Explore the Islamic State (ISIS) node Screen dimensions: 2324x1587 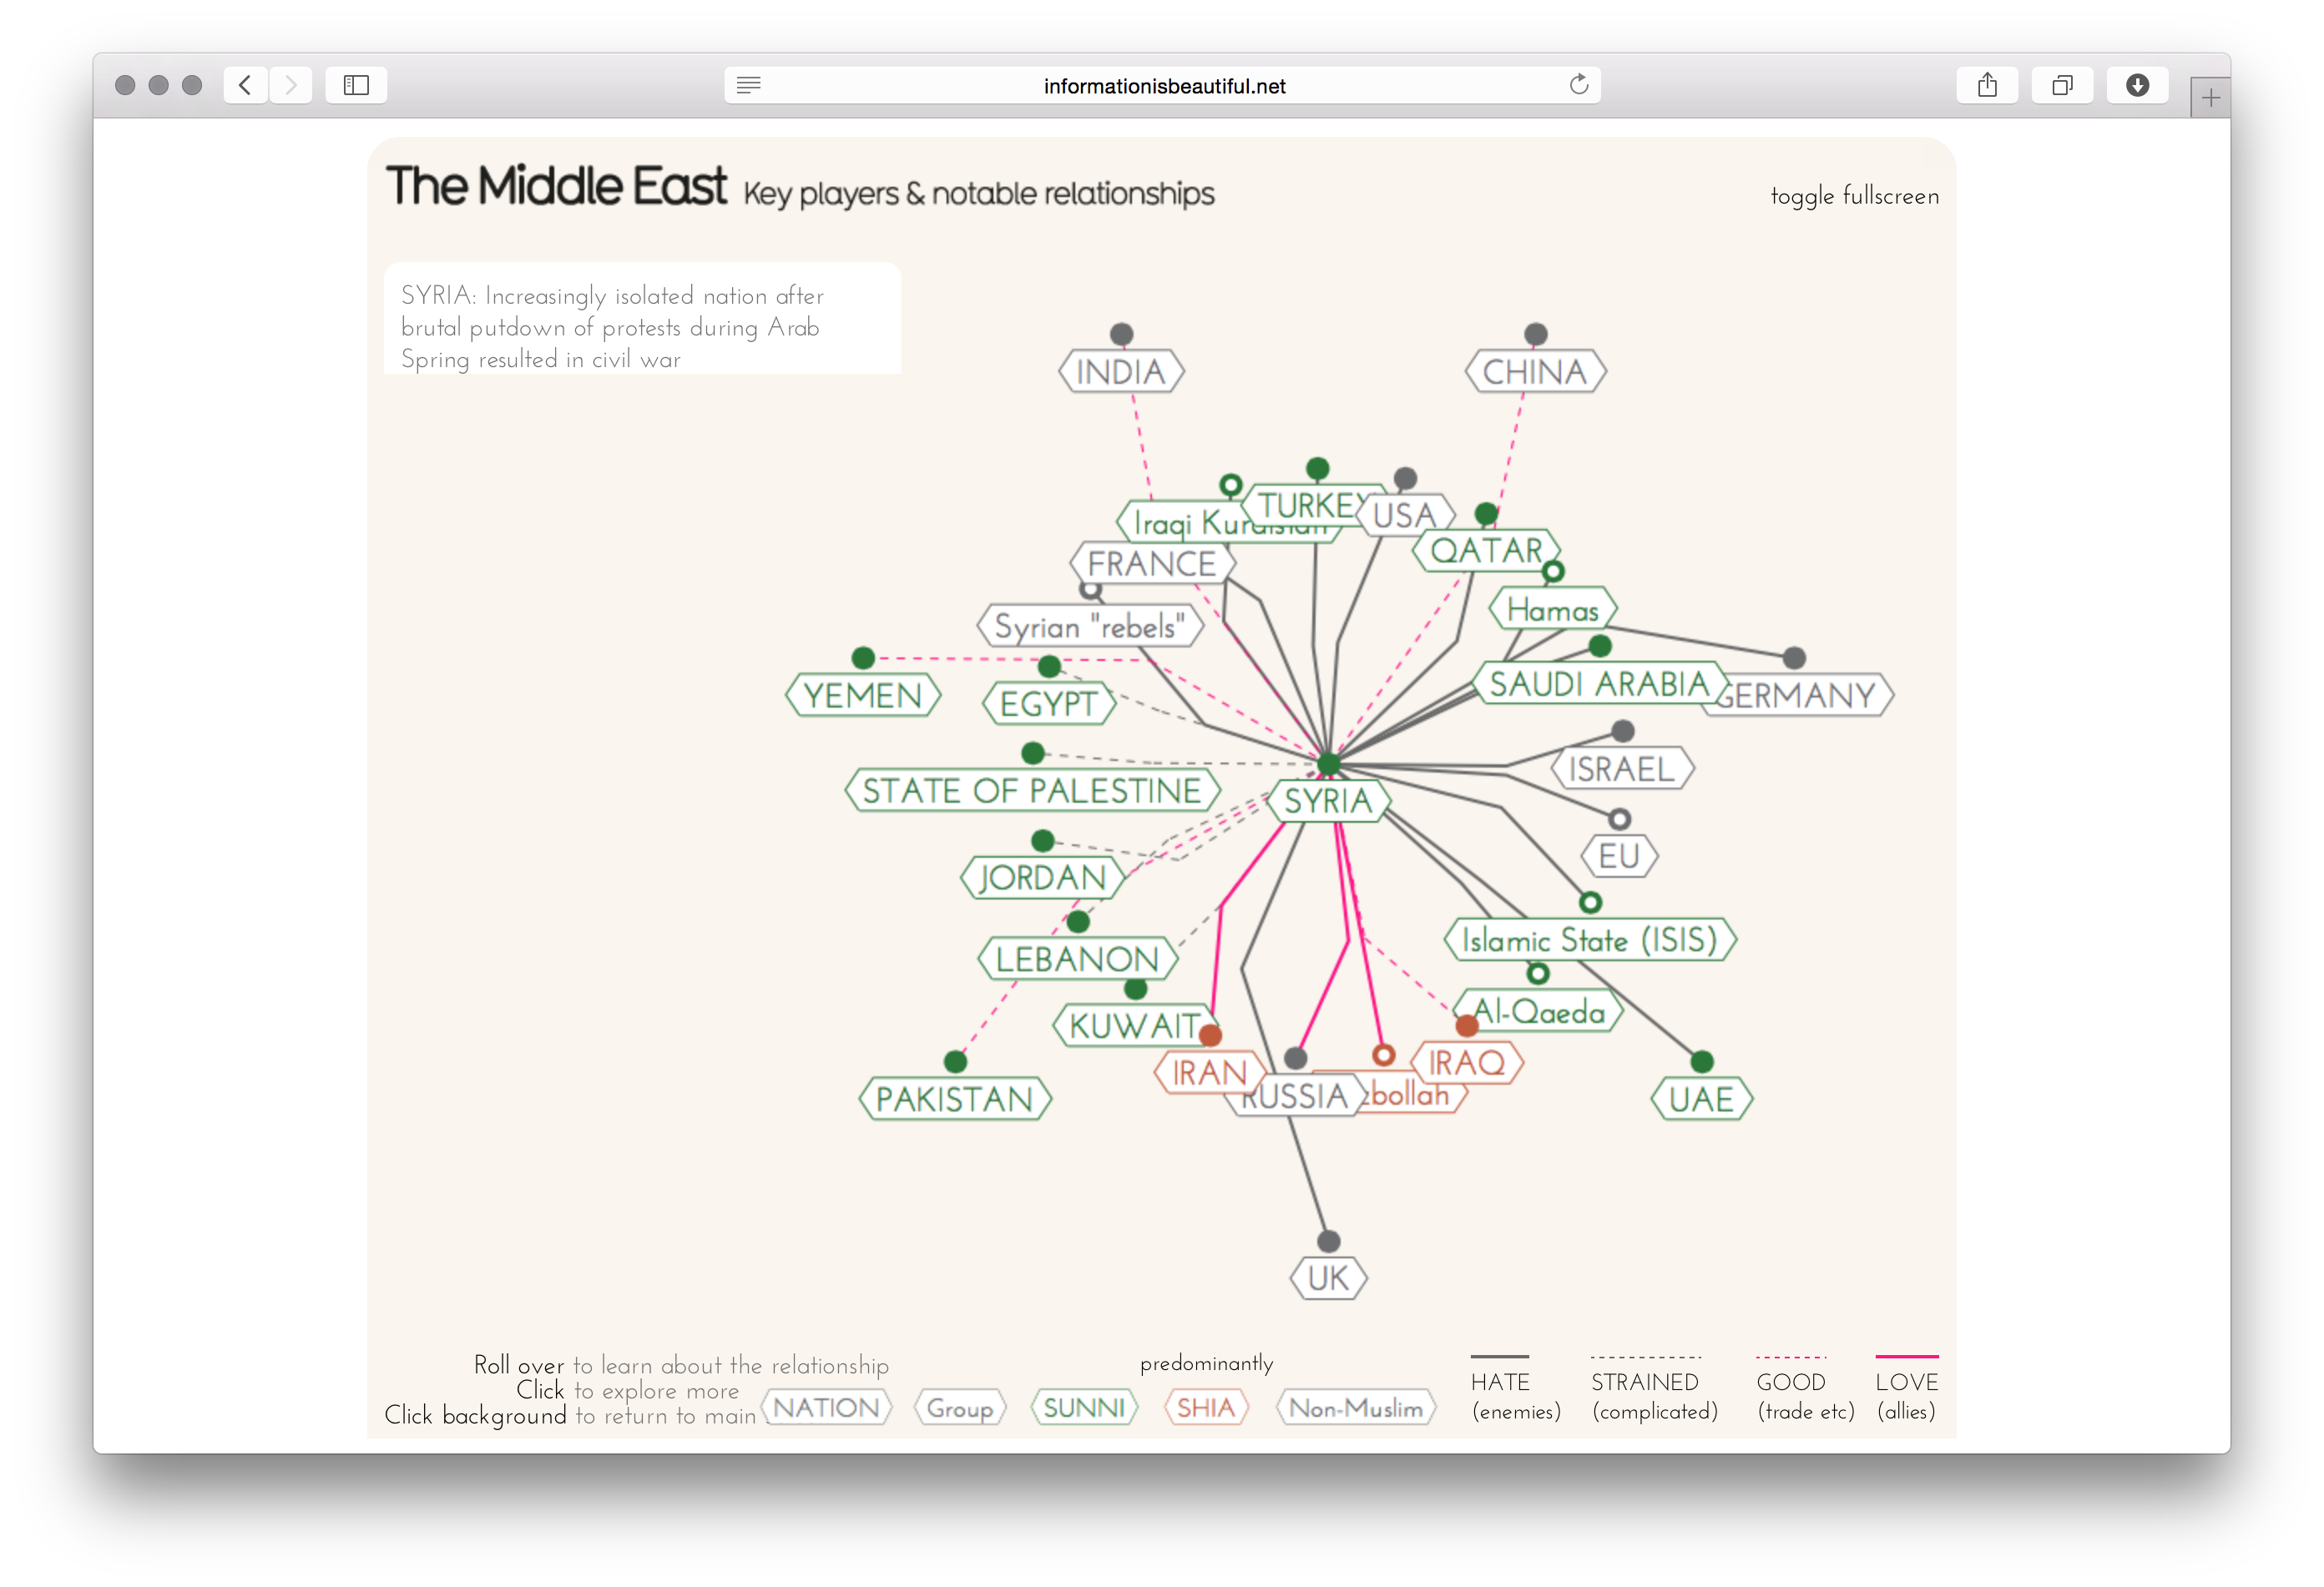[1591, 940]
